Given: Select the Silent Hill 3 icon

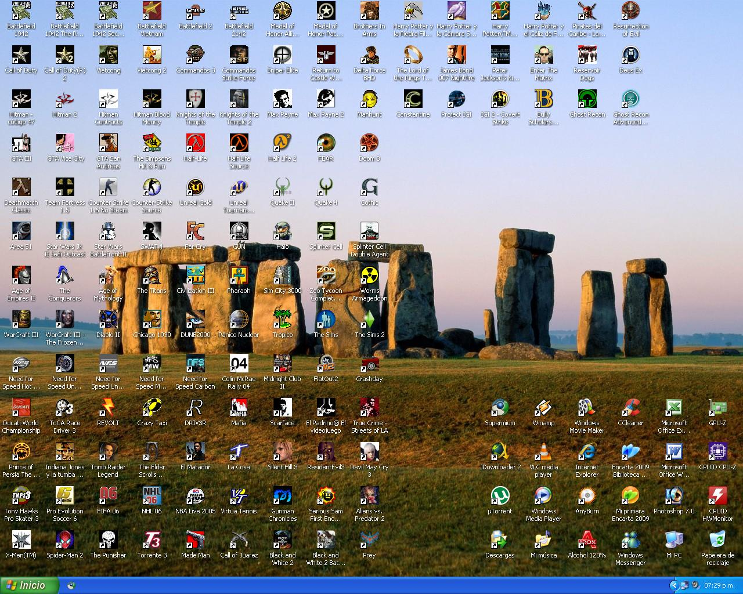Looking at the screenshot, I should pyautogui.click(x=283, y=457).
